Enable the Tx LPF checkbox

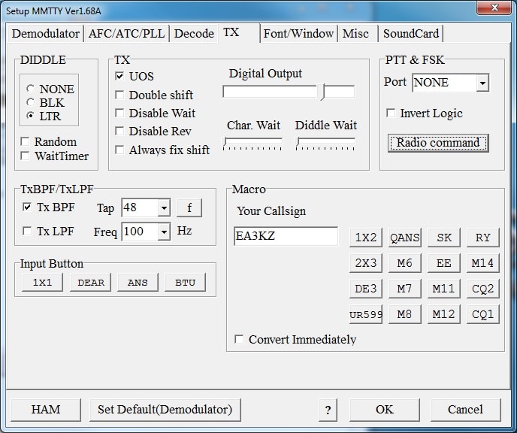coord(27,231)
